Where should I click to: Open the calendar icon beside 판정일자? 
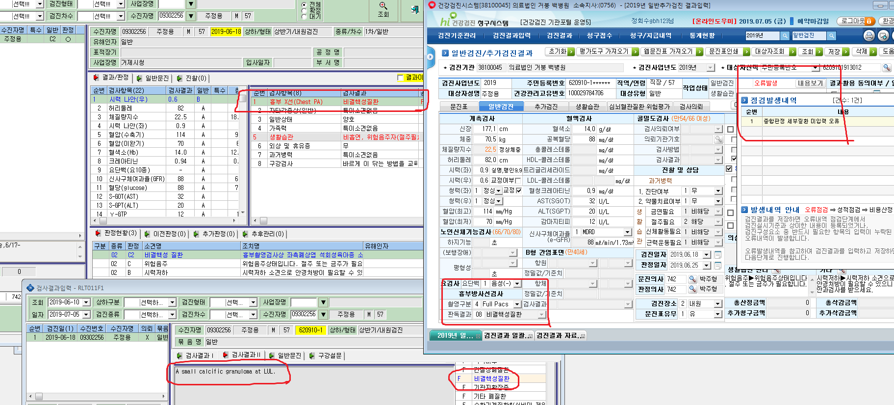tap(718, 265)
